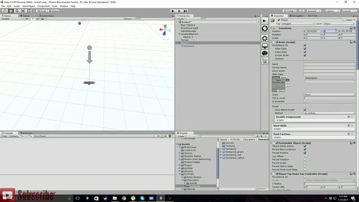The width and height of the screenshot is (359, 202).
Task: Switch to the Asset Store tab
Action: pyautogui.click(x=47, y=16)
